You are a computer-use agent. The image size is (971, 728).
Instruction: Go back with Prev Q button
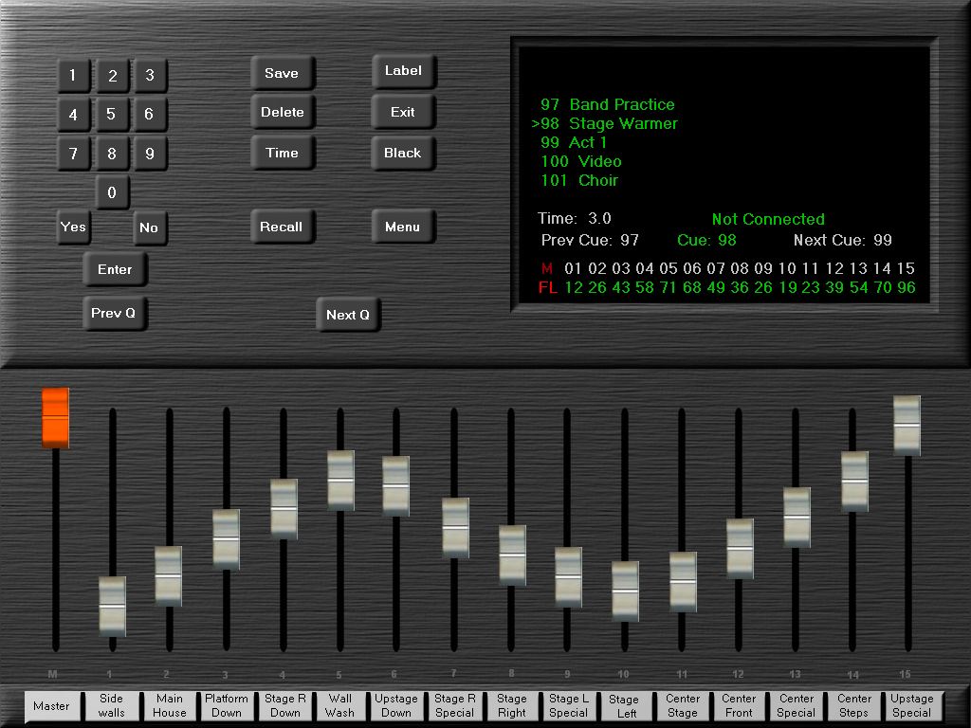coord(115,313)
